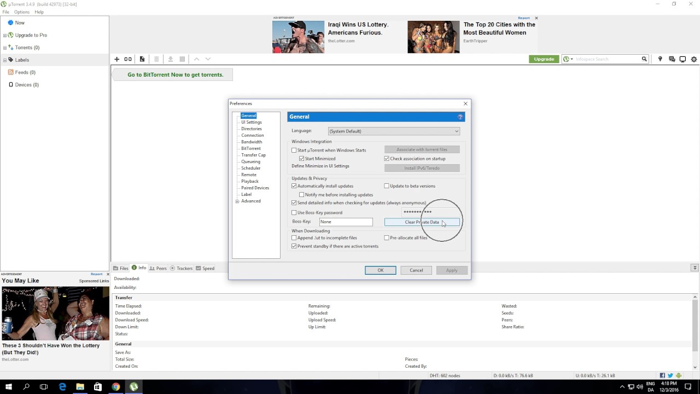
Task: Uncheck Prevent standby if active torrents
Action: (x=294, y=246)
